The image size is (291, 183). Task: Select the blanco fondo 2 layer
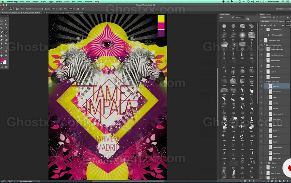pos(277,114)
